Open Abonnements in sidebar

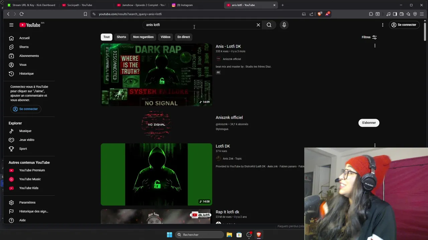click(x=29, y=56)
